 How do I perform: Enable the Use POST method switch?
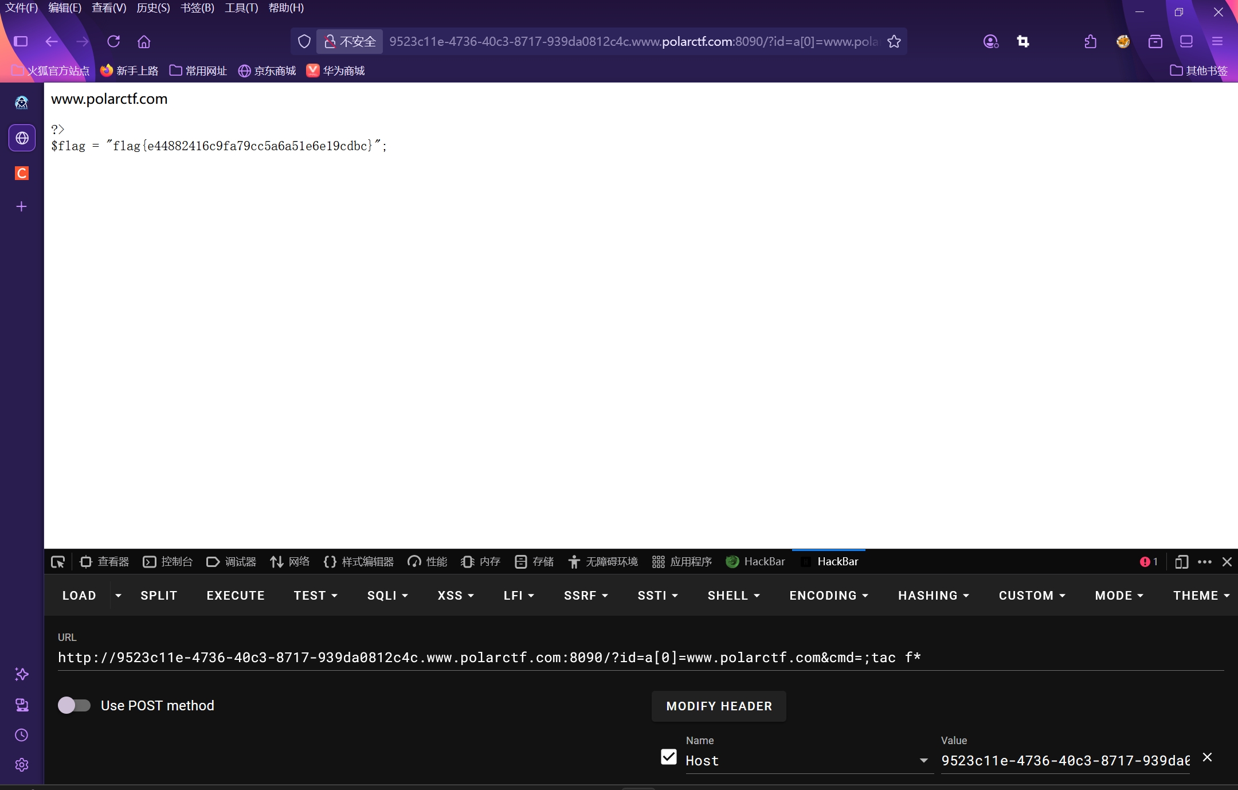(x=75, y=705)
